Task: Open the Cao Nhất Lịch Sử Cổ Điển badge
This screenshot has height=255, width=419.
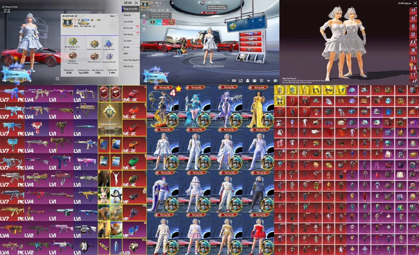Action: click(x=94, y=44)
